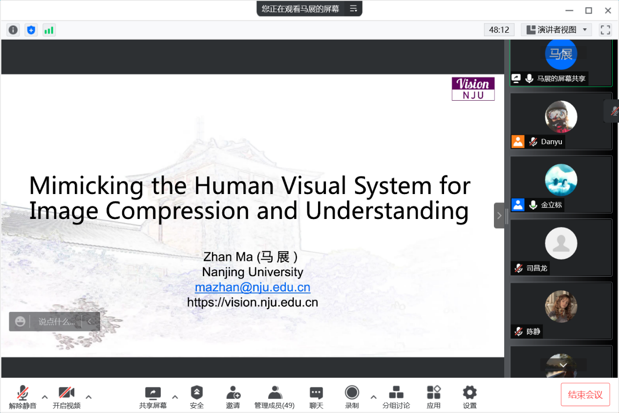Open Manage Members (管理成员) panel

click(x=275, y=397)
